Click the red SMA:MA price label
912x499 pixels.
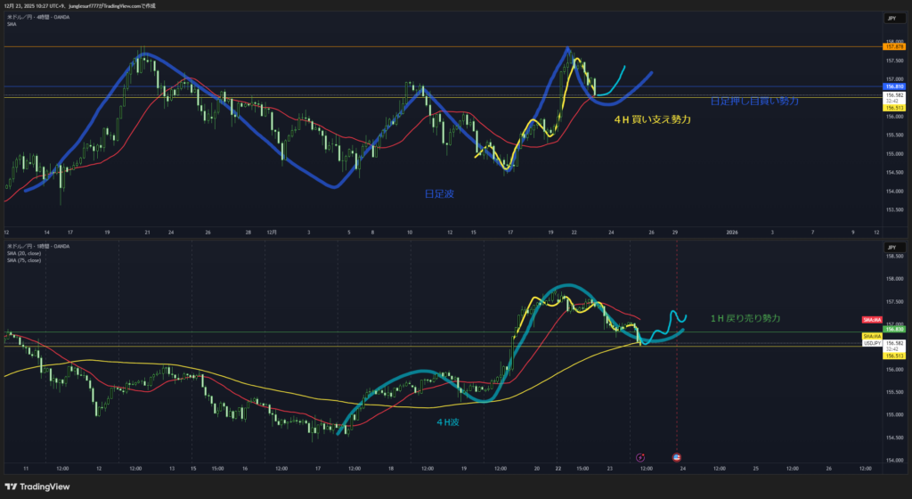click(x=872, y=319)
